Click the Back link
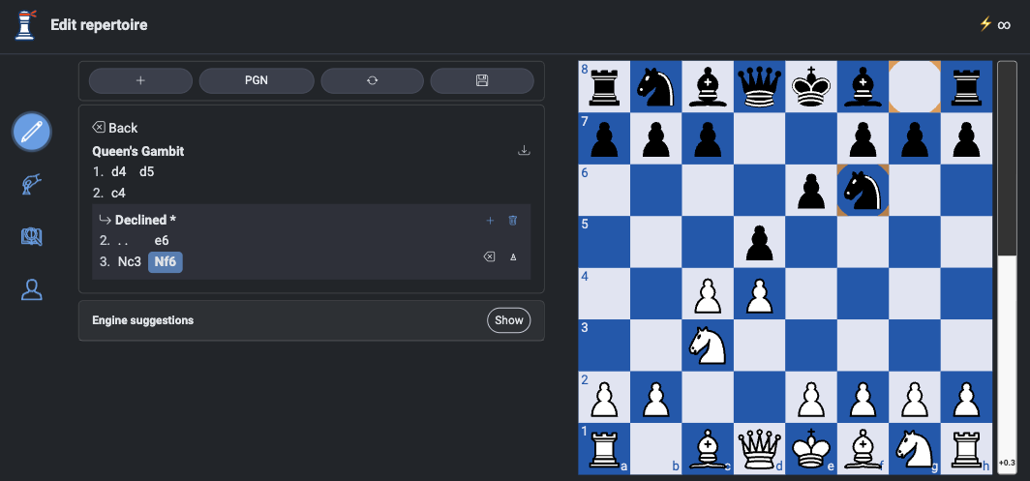The width and height of the screenshot is (1030, 481). point(115,128)
